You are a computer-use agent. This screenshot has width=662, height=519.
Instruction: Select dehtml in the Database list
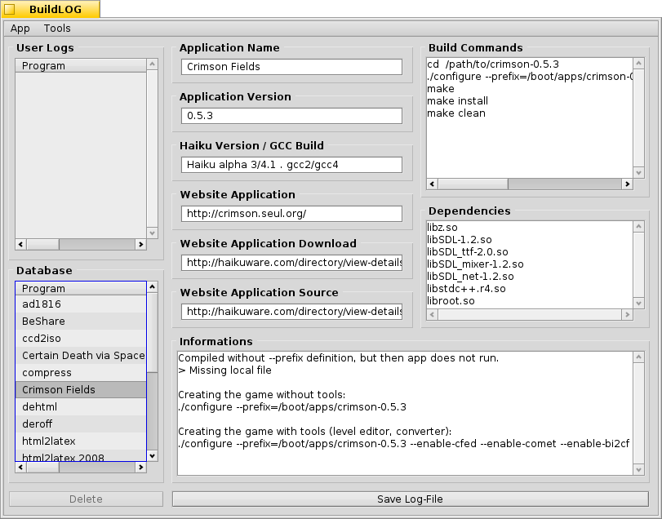click(x=81, y=406)
